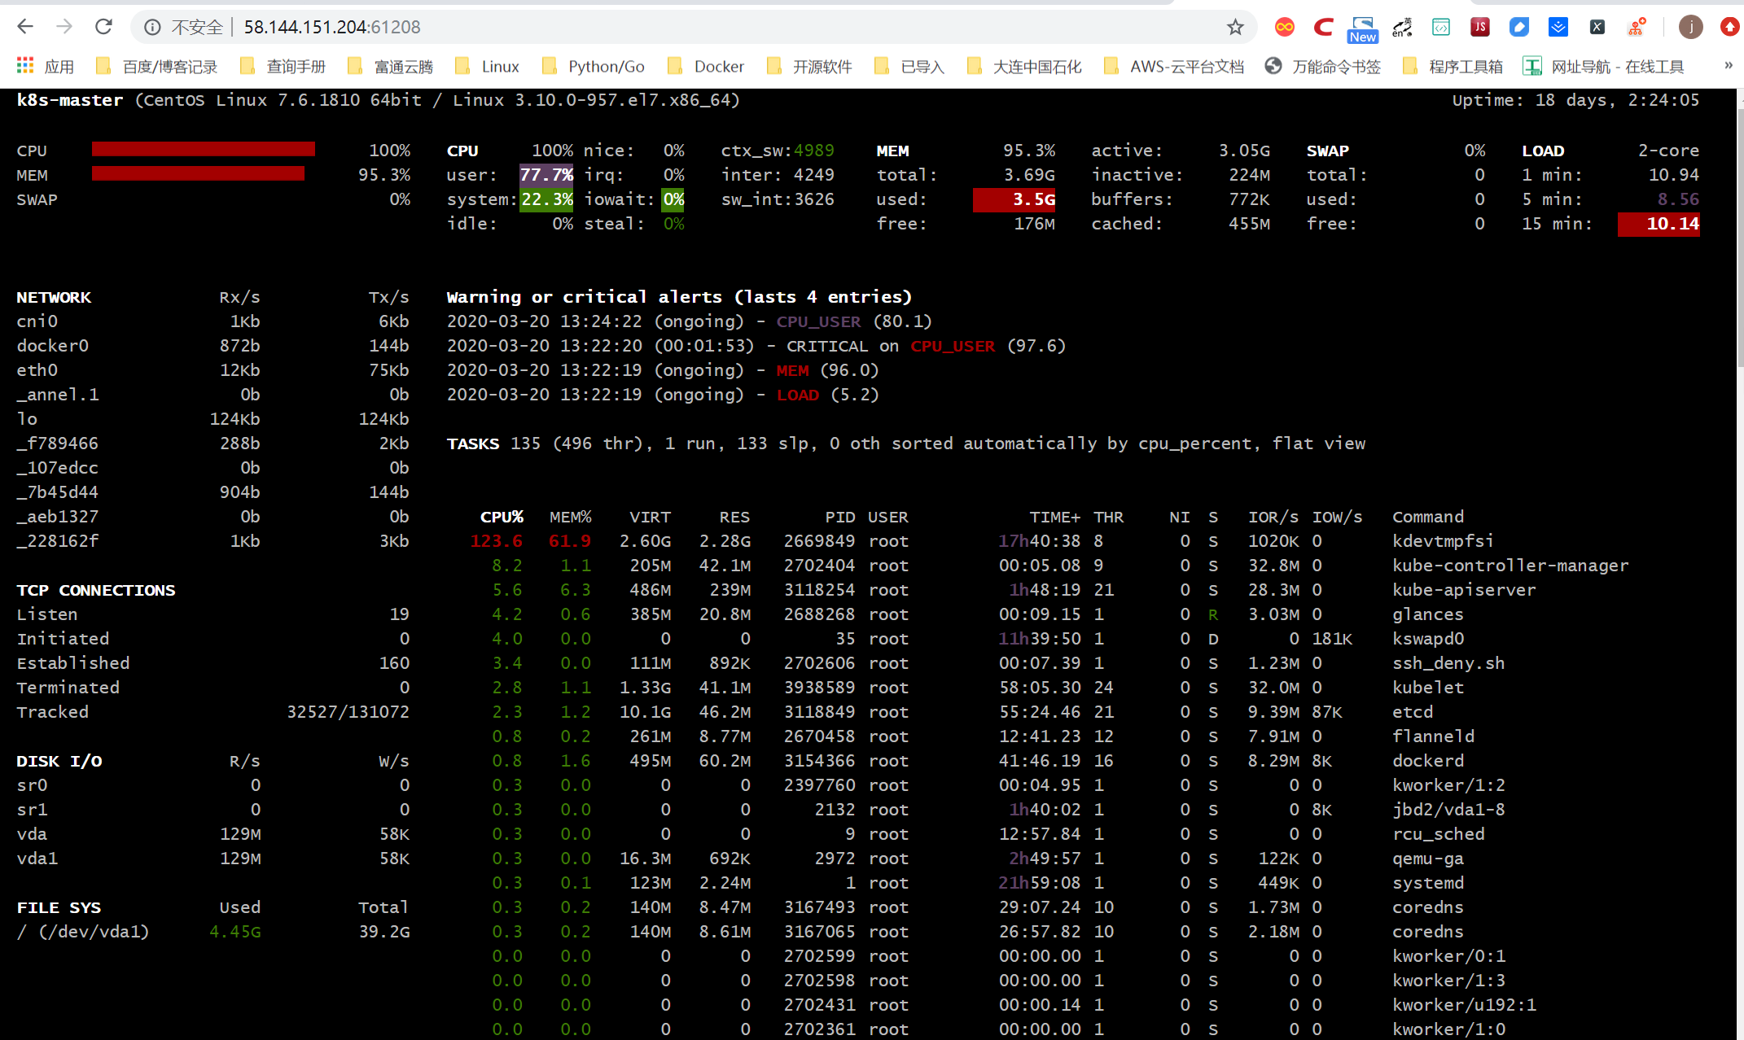Open the teal code window extension
1744x1040 pixels.
[x=1441, y=27]
